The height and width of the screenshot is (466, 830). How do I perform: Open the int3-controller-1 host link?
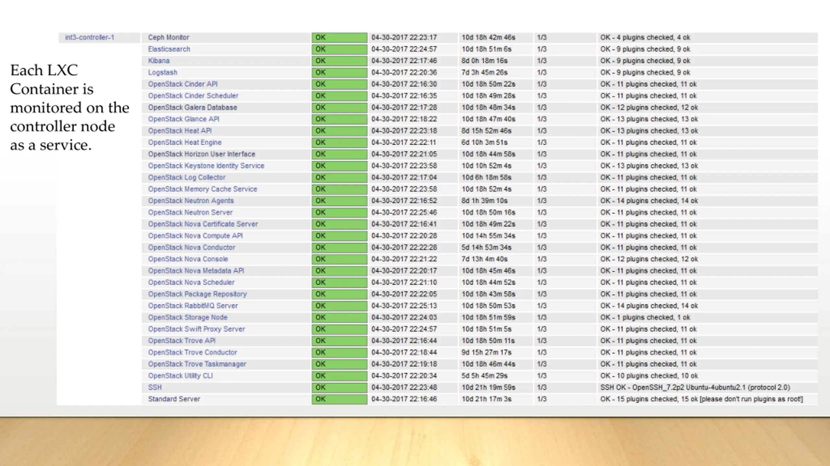point(89,38)
